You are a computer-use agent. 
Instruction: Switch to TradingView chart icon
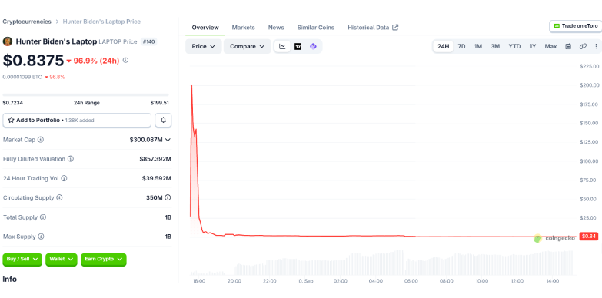298,46
